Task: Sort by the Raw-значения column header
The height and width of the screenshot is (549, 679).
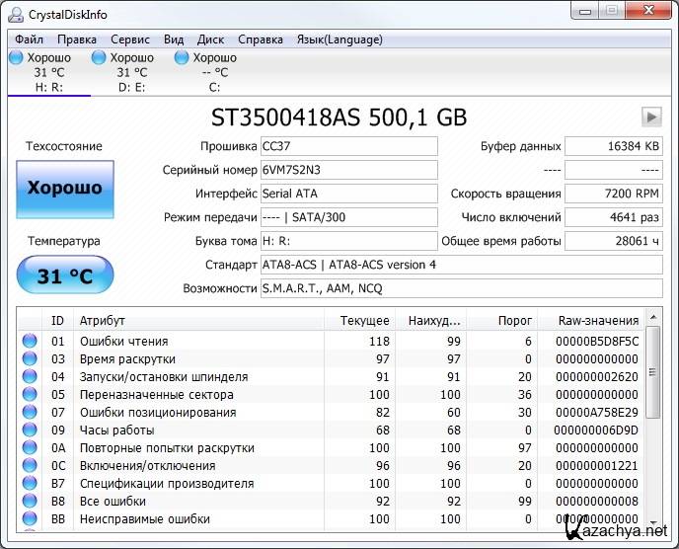Action: [598, 320]
